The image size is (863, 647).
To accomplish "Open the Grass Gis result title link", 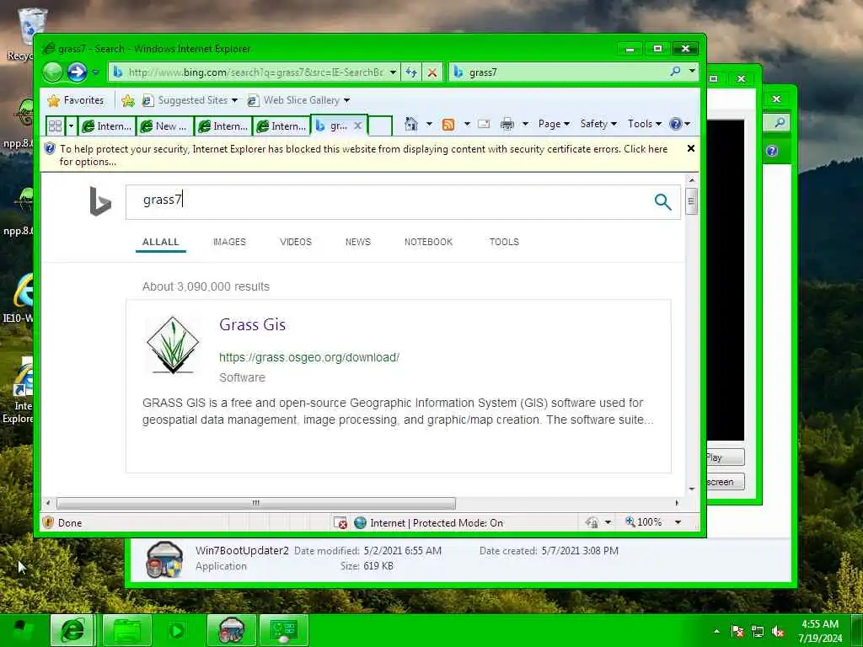I will 253,324.
